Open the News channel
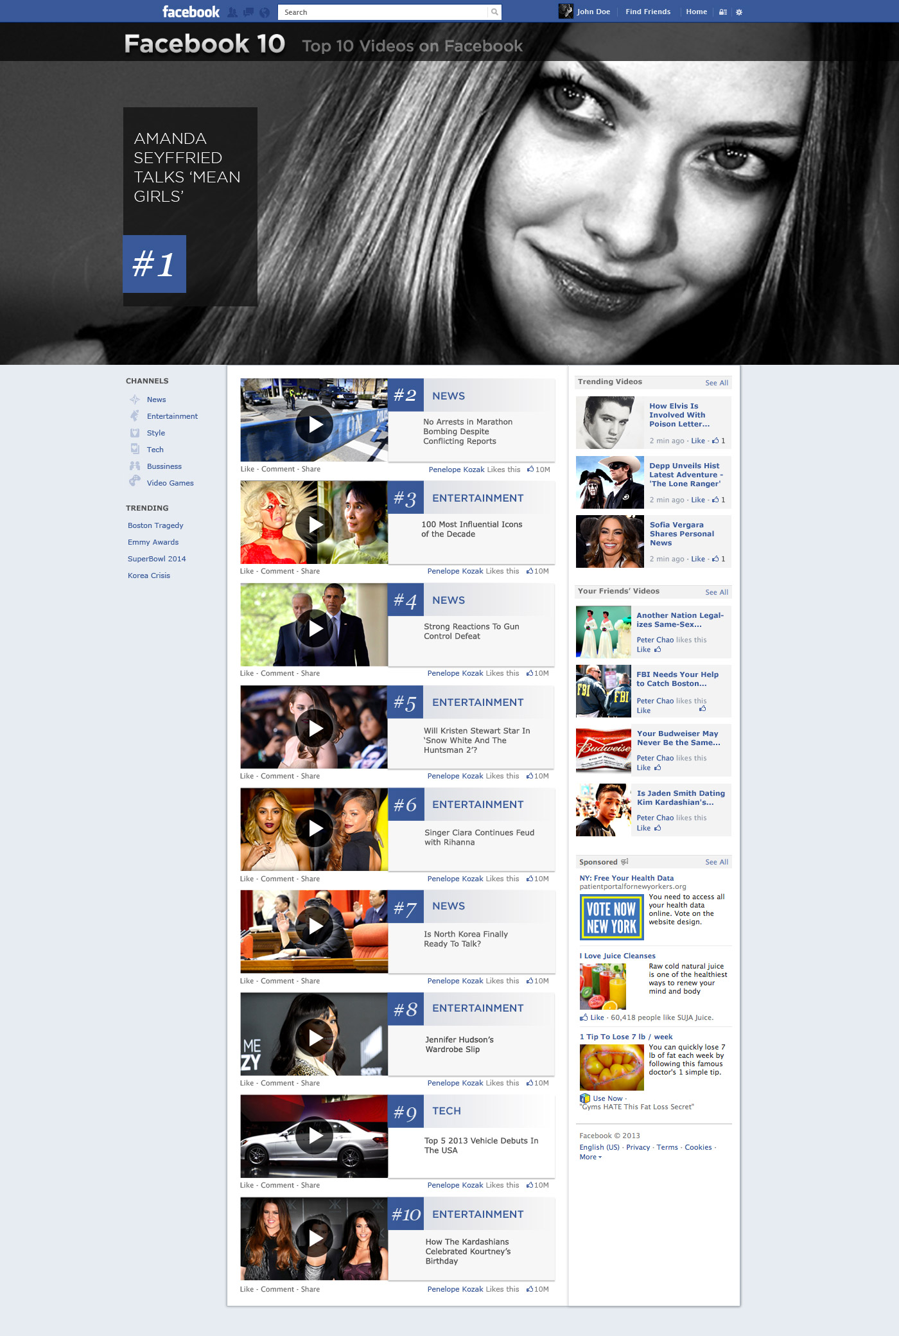The width and height of the screenshot is (899, 1336). click(x=157, y=400)
